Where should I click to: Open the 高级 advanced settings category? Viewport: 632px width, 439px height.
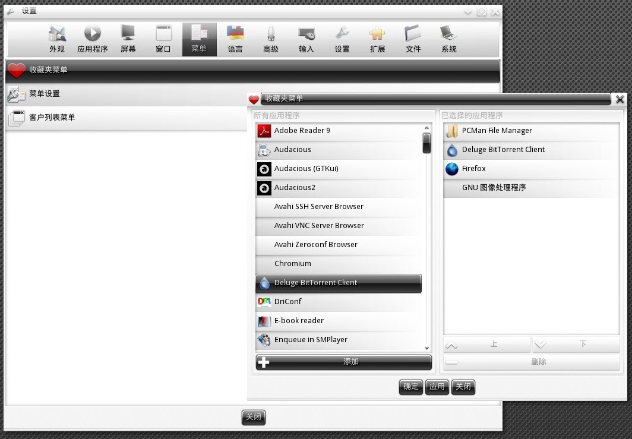[x=270, y=39]
